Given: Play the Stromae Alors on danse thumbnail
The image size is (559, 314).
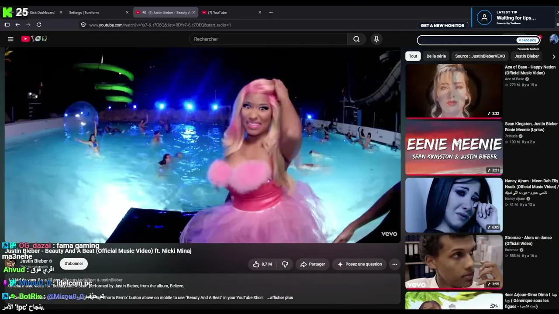Looking at the screenshot, I should click(454, 262).
